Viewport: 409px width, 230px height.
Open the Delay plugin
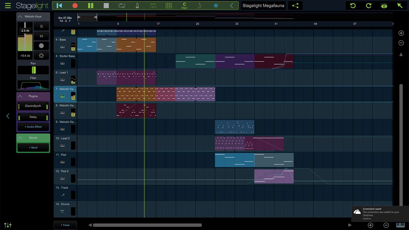33,117
